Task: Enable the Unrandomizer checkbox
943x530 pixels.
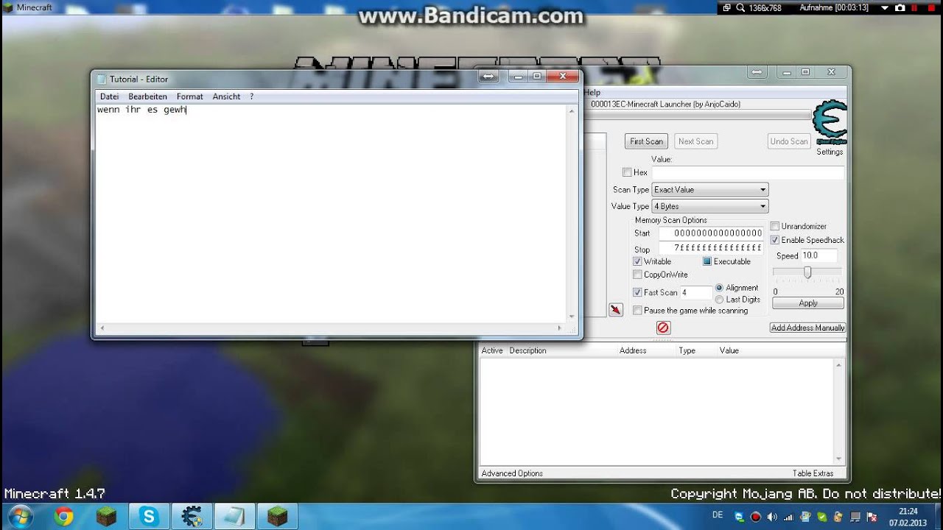Action: [775, 226]
